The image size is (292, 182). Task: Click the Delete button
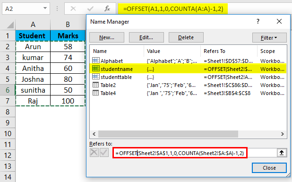186,37
